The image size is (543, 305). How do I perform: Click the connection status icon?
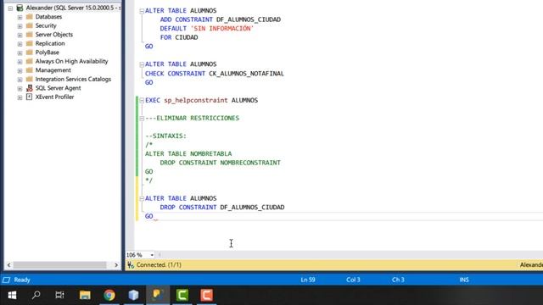point(131,265)
